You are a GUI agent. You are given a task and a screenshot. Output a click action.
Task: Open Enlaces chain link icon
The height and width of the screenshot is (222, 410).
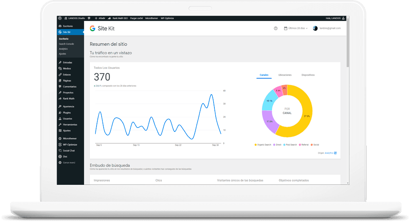coord(60,75)
